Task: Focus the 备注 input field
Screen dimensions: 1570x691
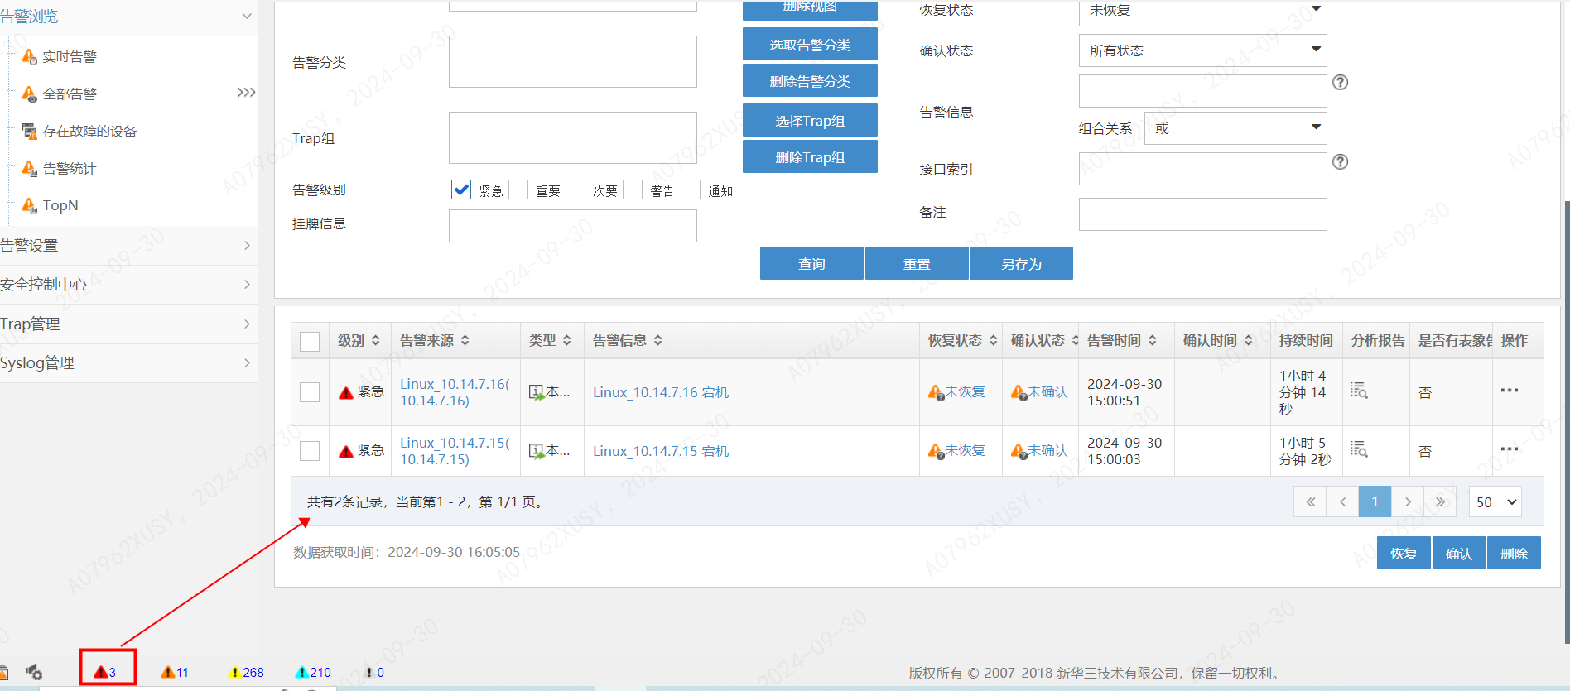Action: [1202, 214]
